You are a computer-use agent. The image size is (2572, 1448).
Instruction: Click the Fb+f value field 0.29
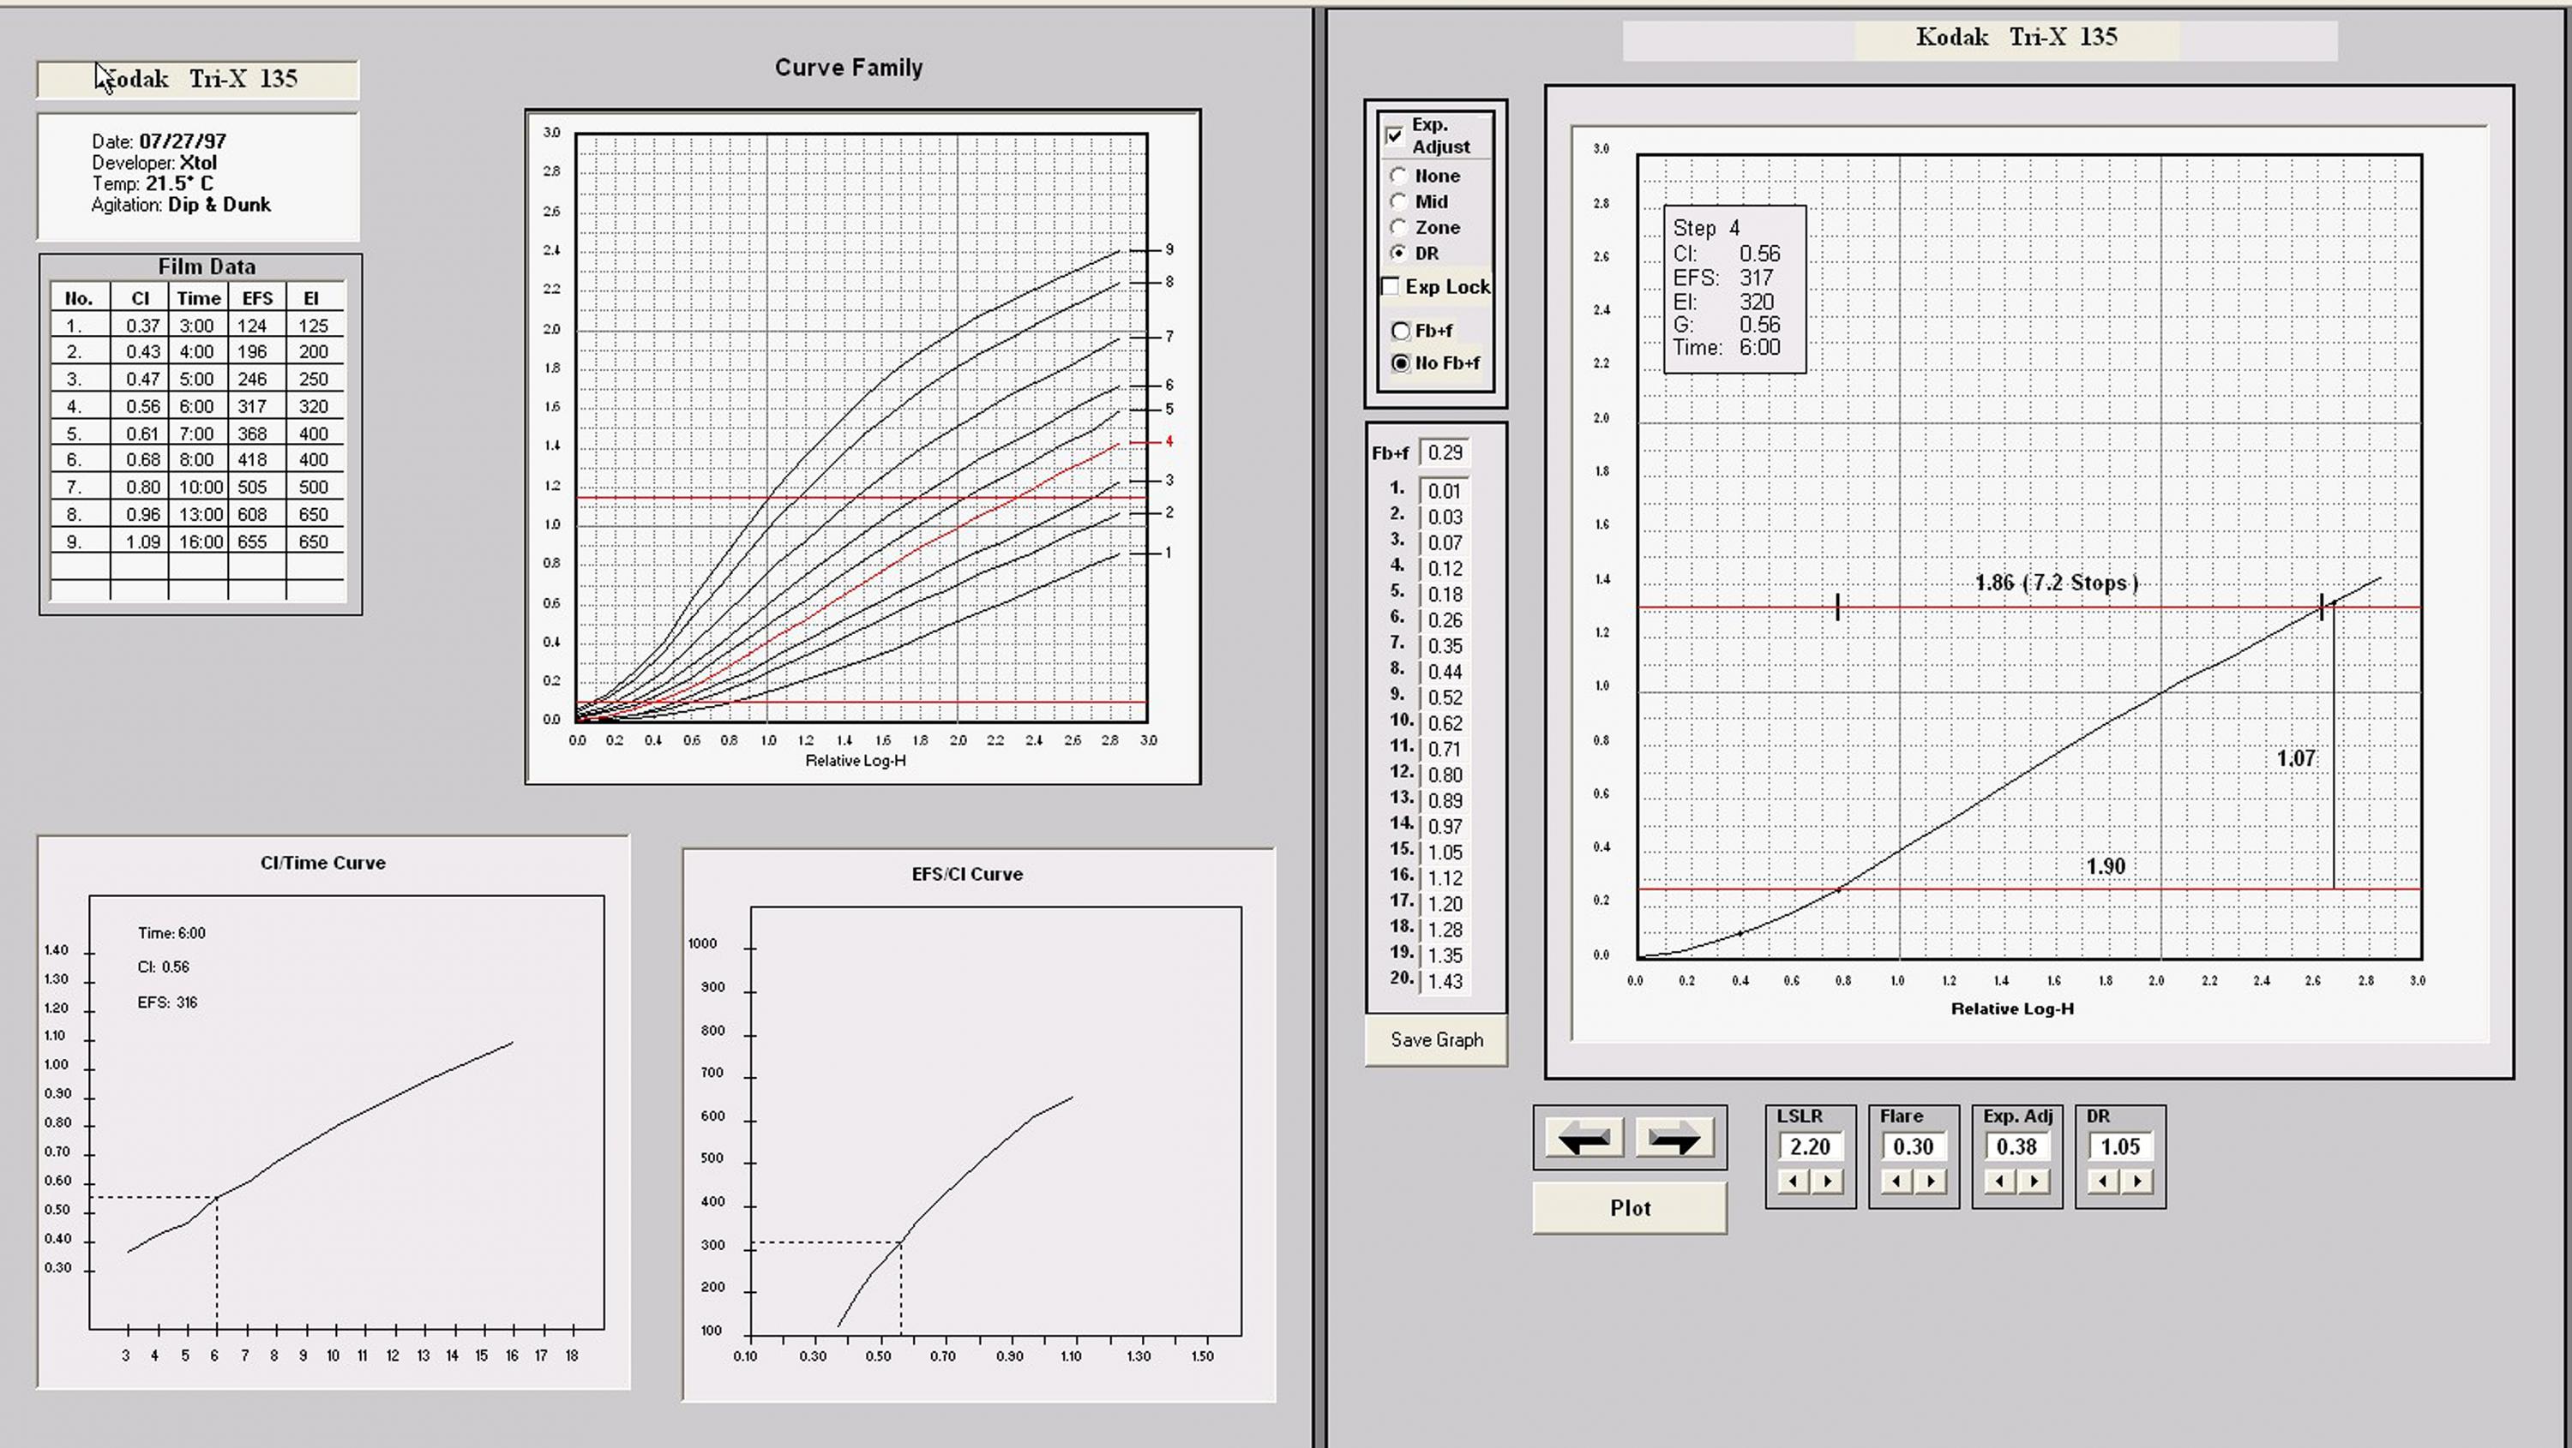click(1444, 453)
